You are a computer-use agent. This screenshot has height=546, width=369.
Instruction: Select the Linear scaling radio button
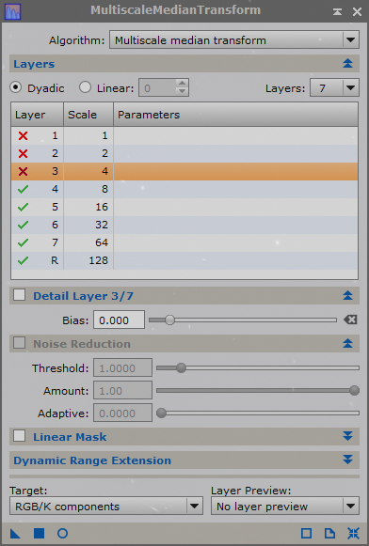click(x=85, y=87)
